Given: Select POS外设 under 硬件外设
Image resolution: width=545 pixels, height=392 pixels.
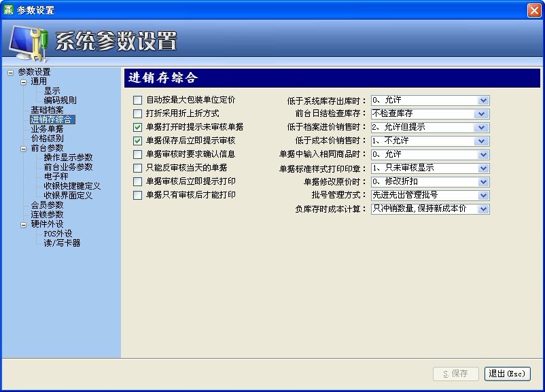Looking at the screenshot, I should (58, 234).
